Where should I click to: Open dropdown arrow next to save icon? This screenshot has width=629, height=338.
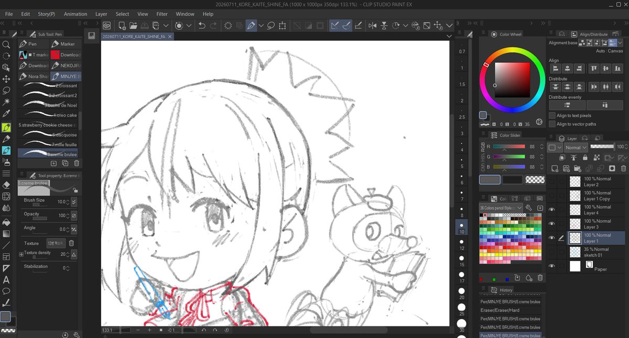pos(166,25)
